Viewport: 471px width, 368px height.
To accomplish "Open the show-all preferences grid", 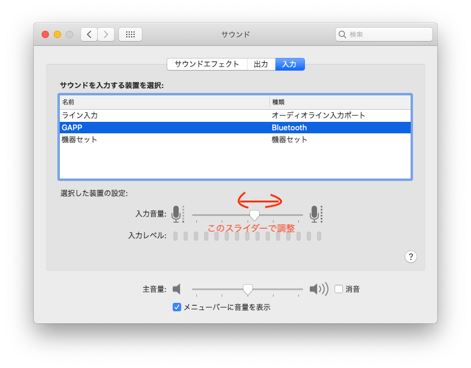I will click(x=130, y=34).
